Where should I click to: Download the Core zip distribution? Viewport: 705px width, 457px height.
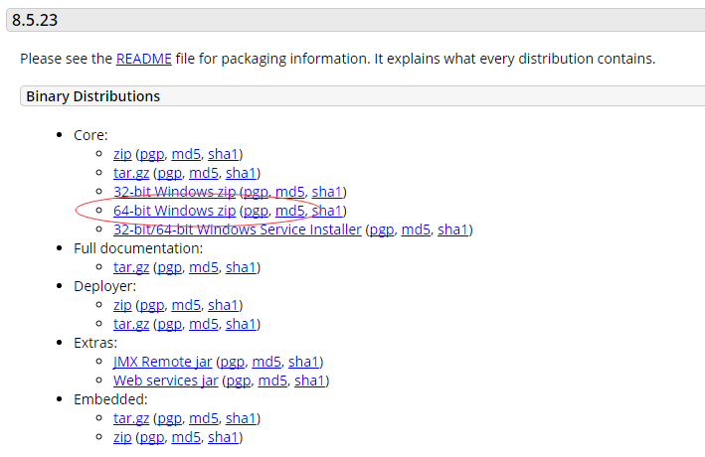pos(122,154)
